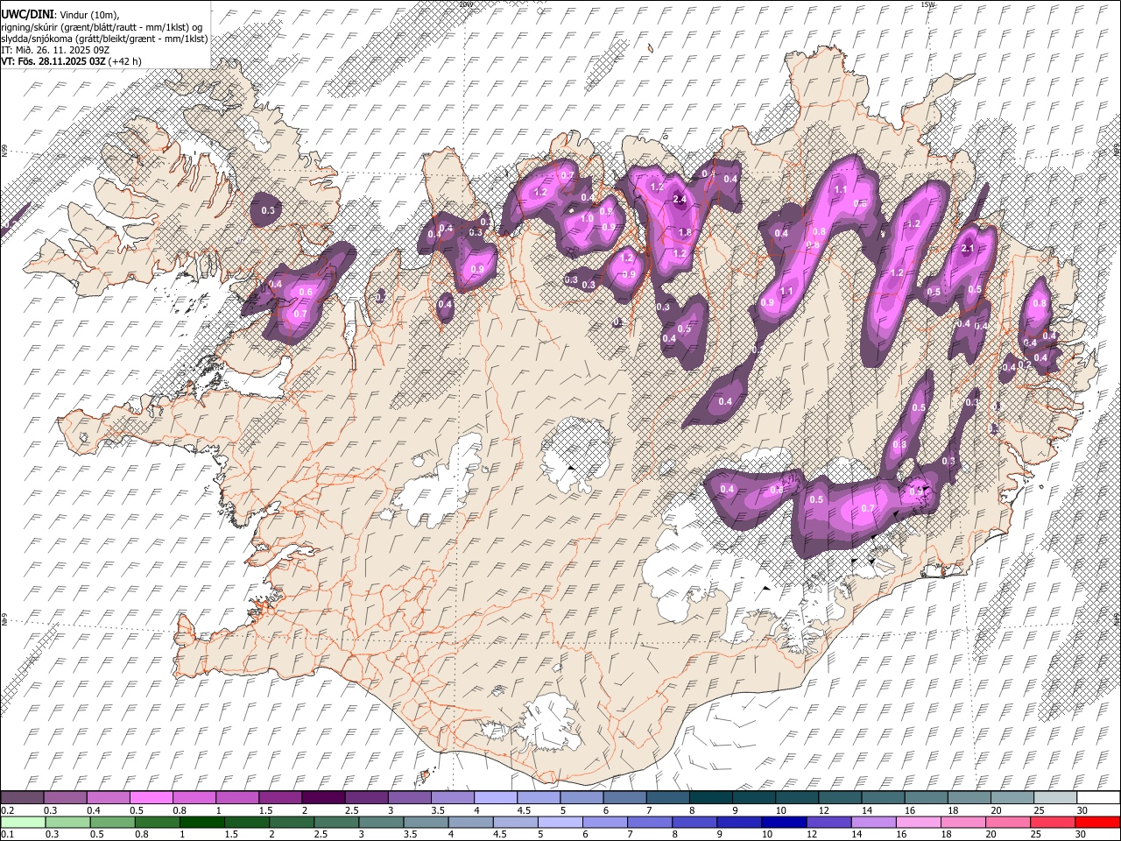Click the "30" label on the snow scale
1121x841 pixels.
click(1082, 810)
